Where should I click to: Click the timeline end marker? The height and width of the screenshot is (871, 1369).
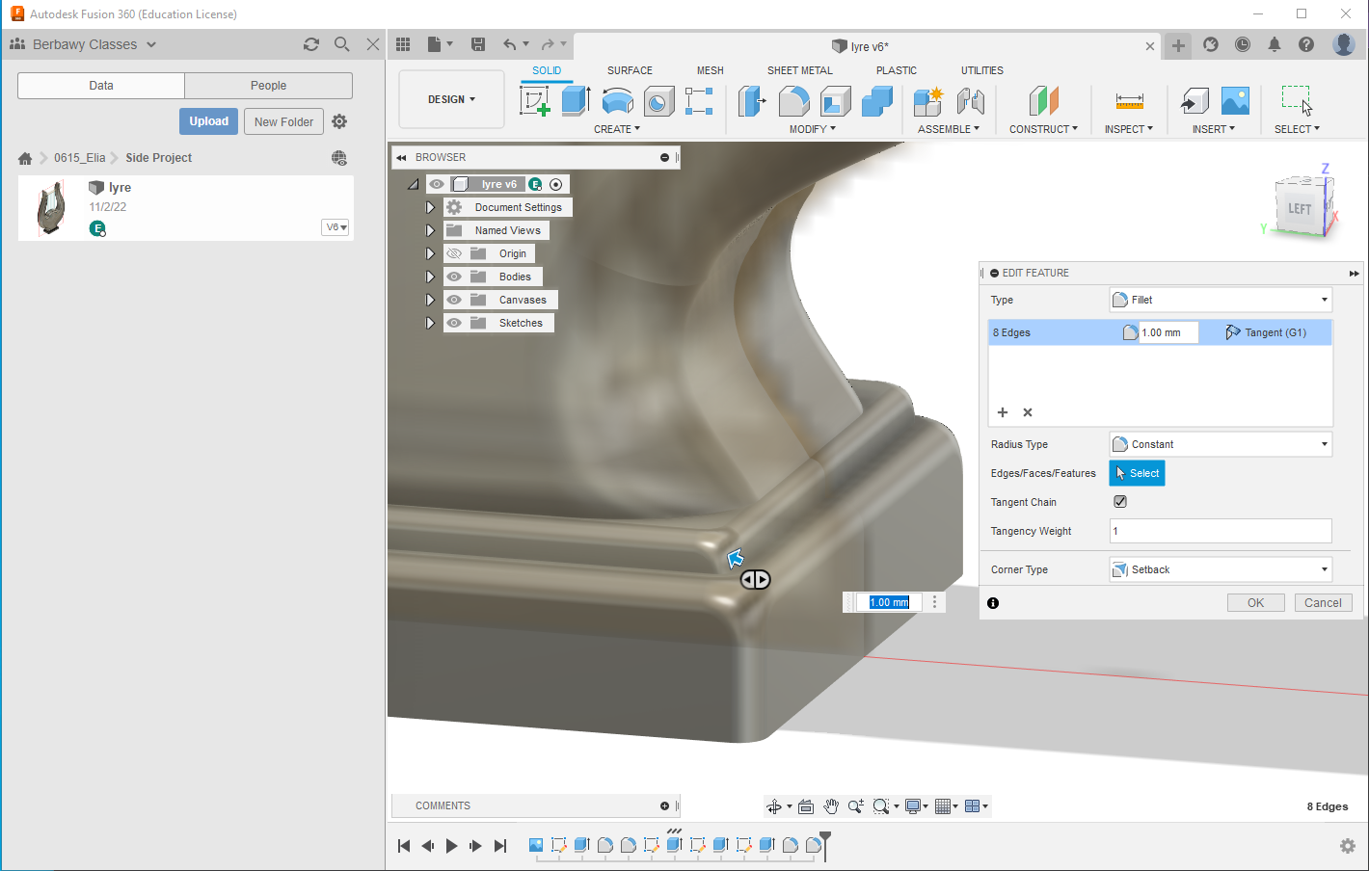825,841
